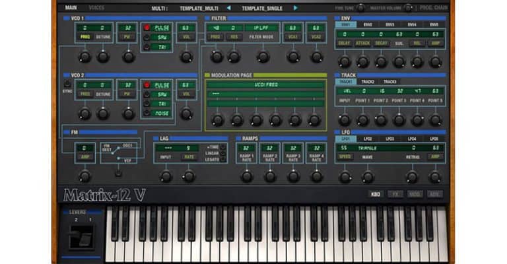
Task: Select the ENV2 tab
Action: (368, 24)
